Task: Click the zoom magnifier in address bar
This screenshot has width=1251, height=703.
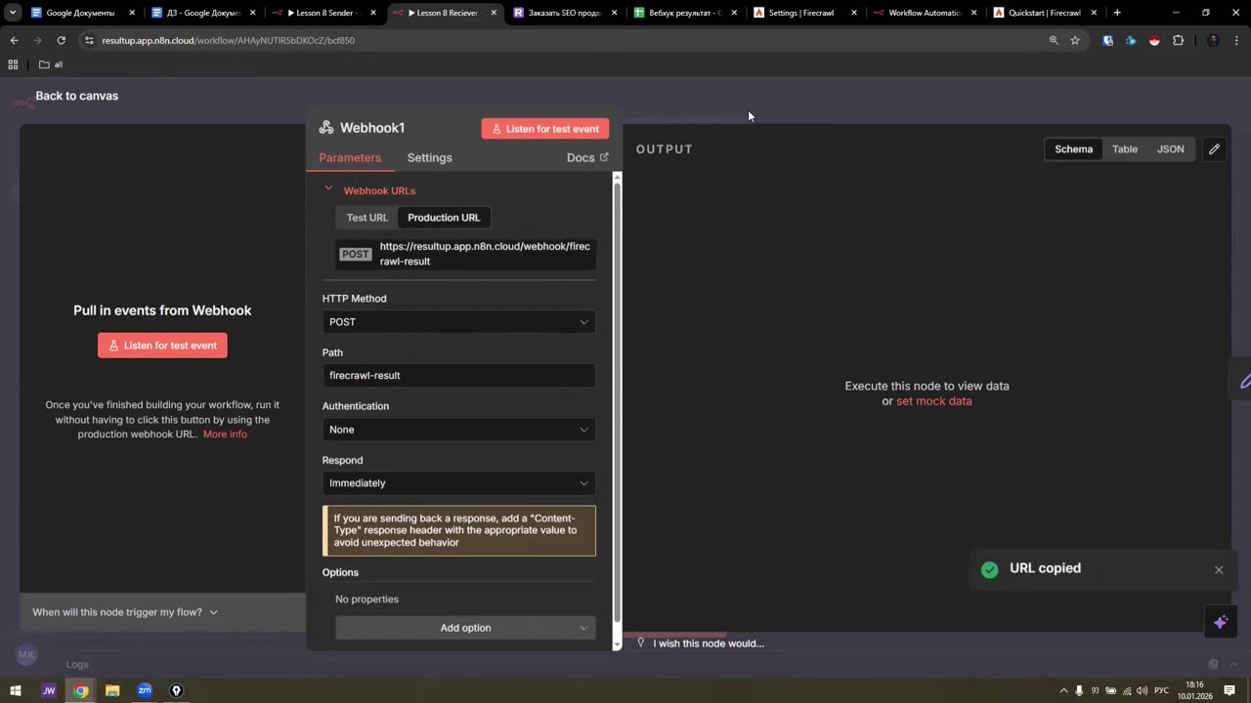Action: 1054,40
